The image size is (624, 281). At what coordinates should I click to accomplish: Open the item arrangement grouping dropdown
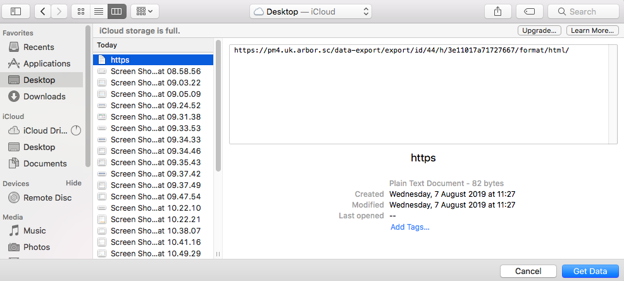click(145, 11)
